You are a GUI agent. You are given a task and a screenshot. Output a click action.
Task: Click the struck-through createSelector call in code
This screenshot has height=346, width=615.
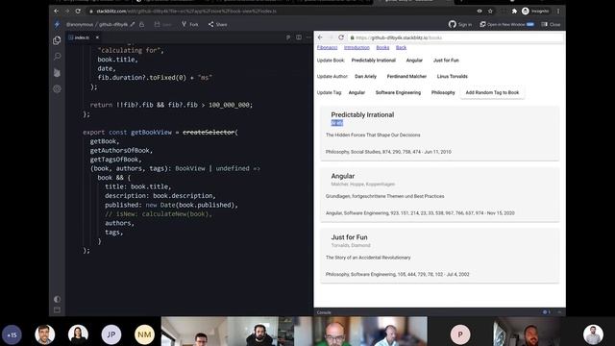pyautogui.click(x=209, y=133)
